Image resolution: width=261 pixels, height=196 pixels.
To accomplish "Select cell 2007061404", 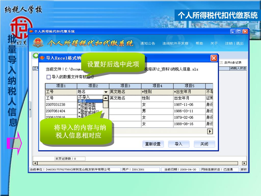I will (61, 111).
